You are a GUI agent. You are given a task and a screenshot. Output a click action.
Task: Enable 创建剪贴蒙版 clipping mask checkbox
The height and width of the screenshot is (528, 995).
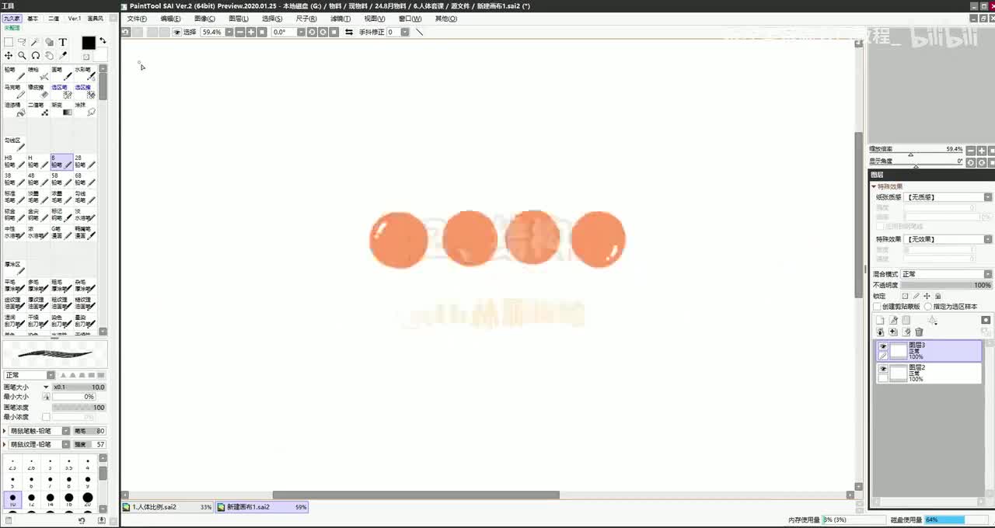(x=877, y=307)
